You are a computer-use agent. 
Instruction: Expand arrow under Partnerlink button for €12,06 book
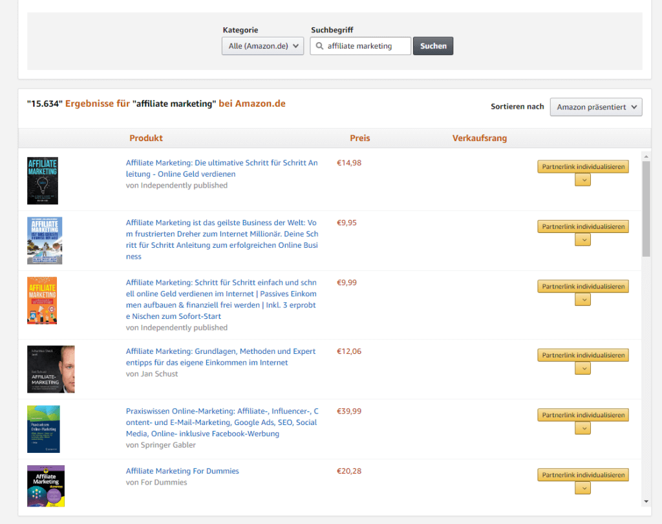[x=583, y=369]
